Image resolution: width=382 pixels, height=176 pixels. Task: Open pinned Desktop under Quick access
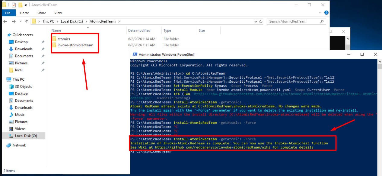pyautogui.click(x=21, y=42)
